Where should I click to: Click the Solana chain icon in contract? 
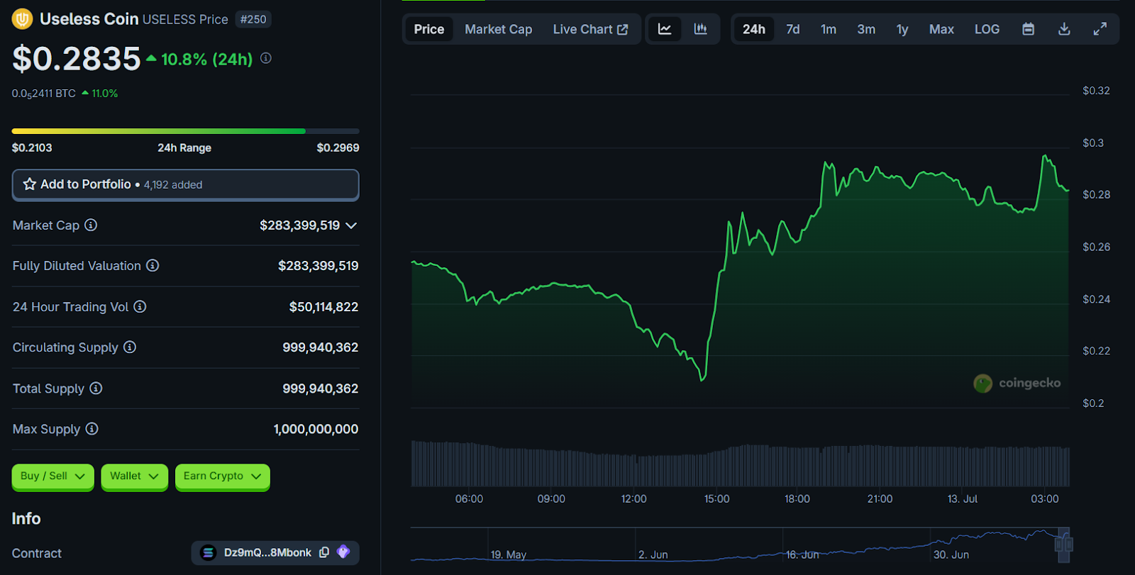pos(208,552)
